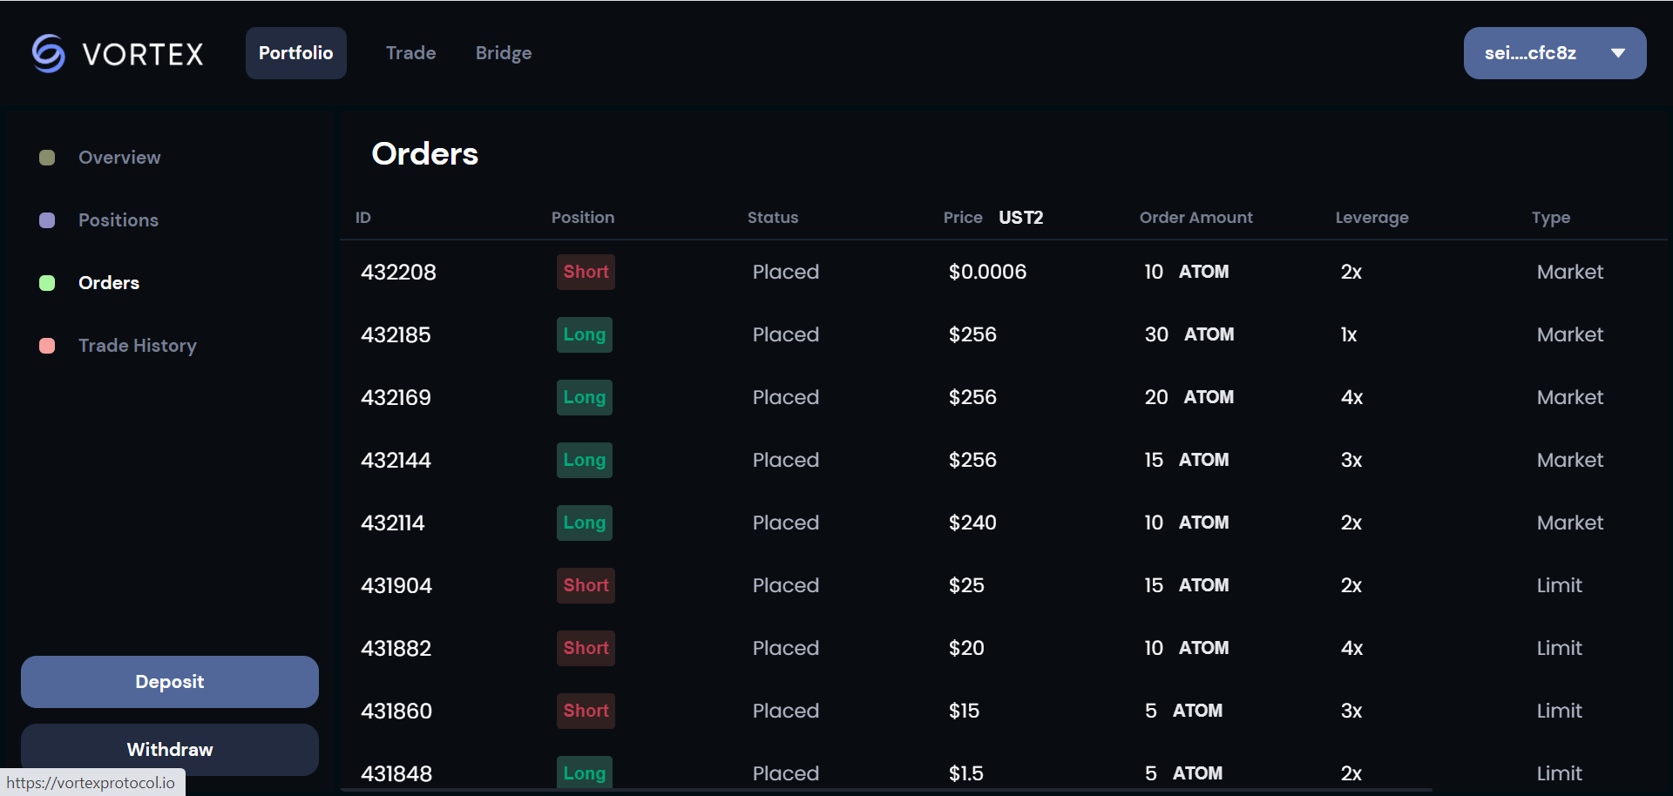Click the UST2 price denomination label

tap(1020, 218)
